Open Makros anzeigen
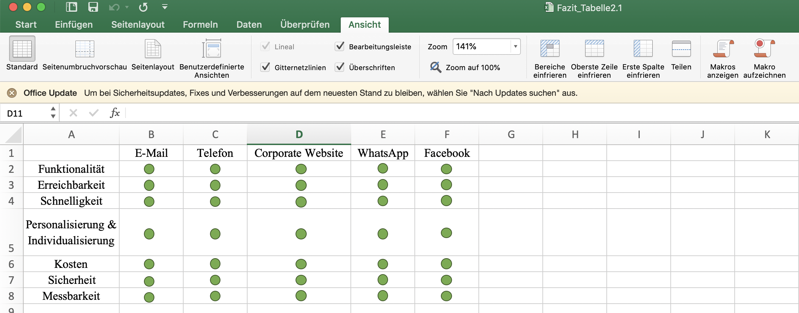The width and height of the screenshot is (799, 313). click(723, 49)
